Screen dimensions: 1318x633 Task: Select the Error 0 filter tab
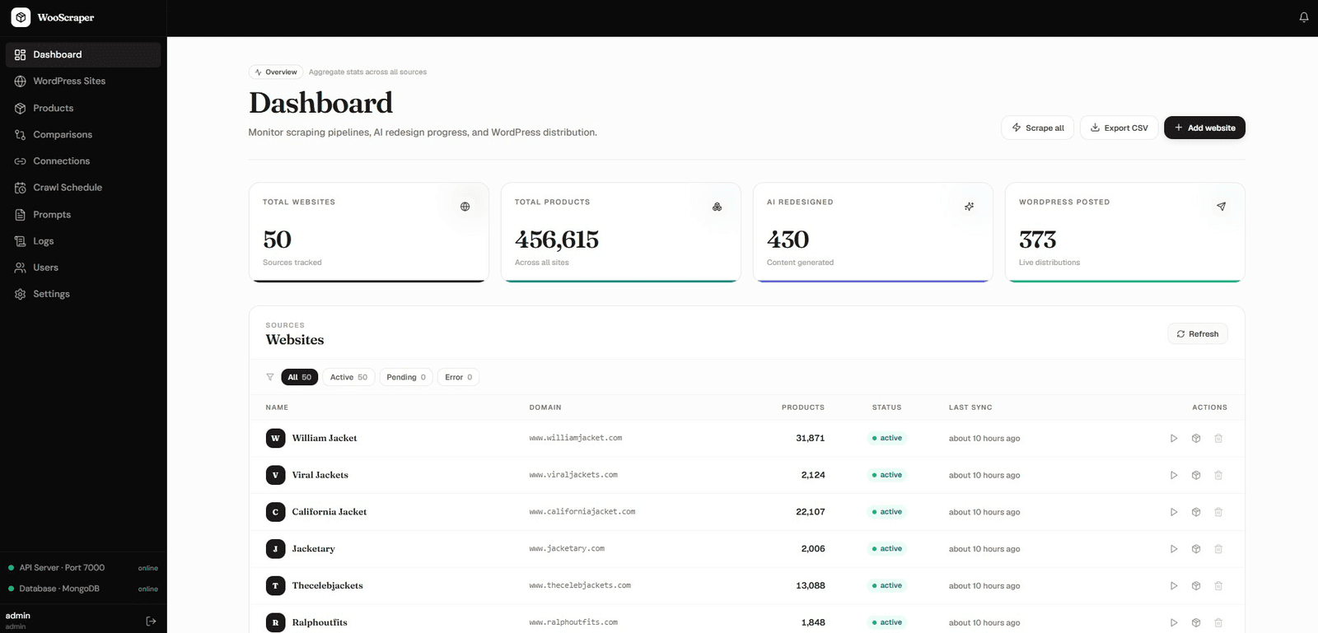458,377
